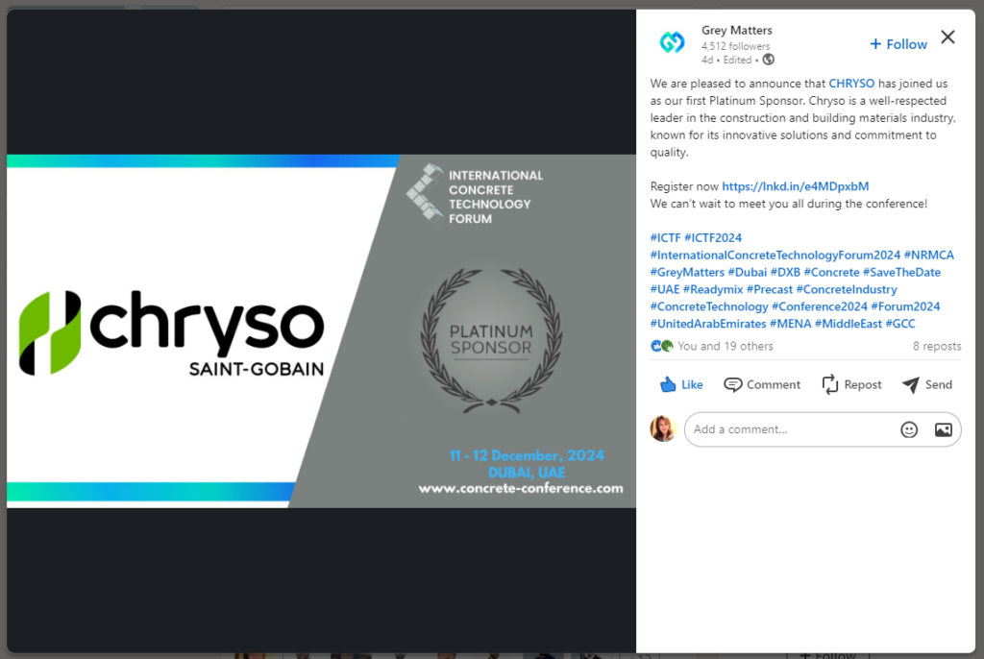
Task: Close the post image viewer
Action: 947,37
